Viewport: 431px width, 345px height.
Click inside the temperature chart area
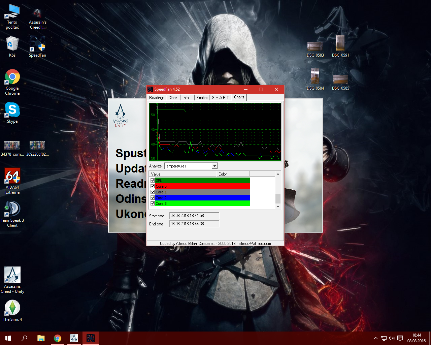(215, 132)
